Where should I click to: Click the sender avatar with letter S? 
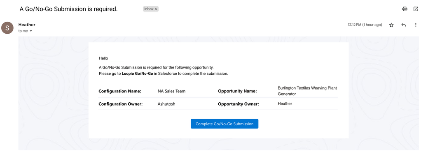pyautogui.click(x=7, y=28)
